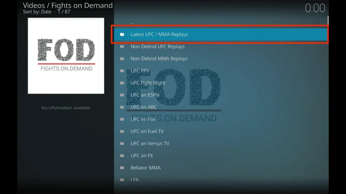Click the list scrollbar at the right edge

tap(328, 20)
